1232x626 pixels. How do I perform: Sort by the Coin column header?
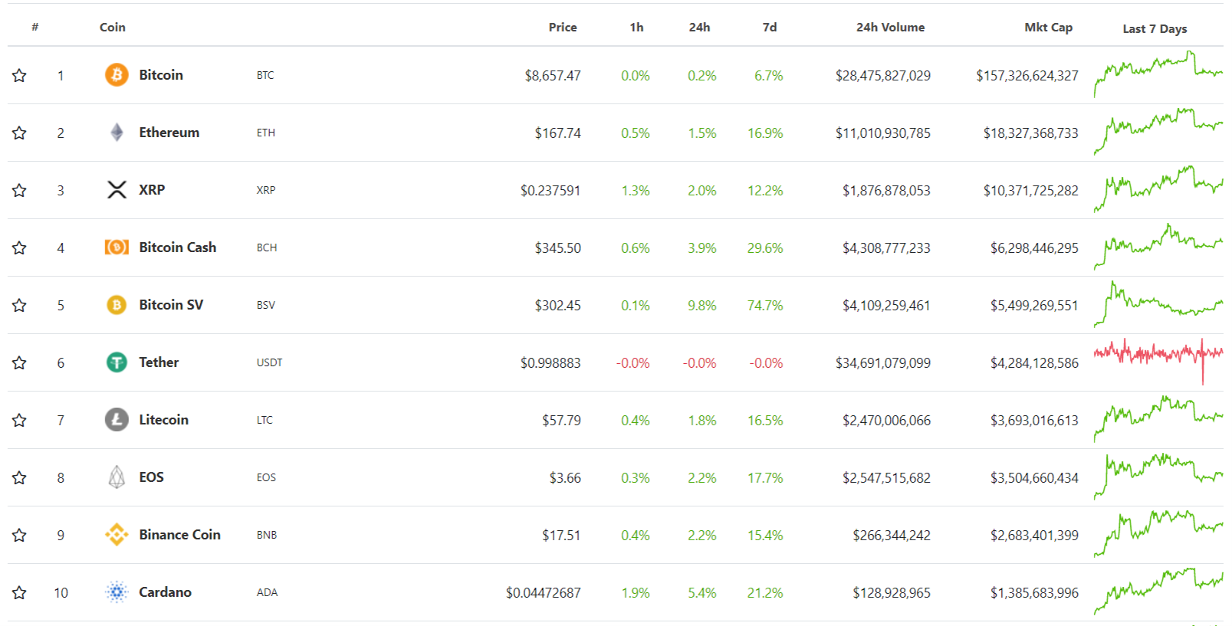tap(113, 27)
